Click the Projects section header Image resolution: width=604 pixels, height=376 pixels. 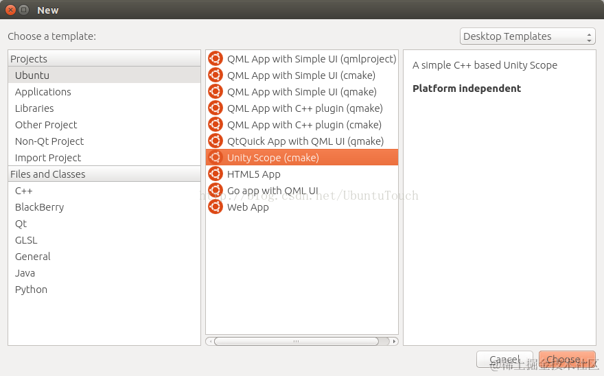pyautogui.click(x=104, y=58)
